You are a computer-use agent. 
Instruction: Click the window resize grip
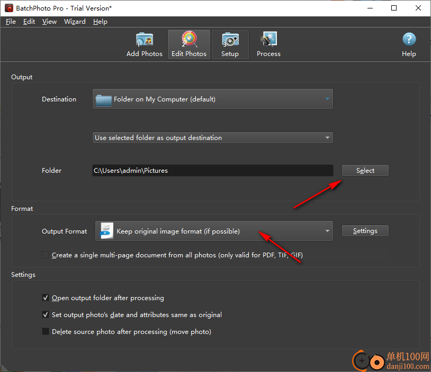(4, 368)
